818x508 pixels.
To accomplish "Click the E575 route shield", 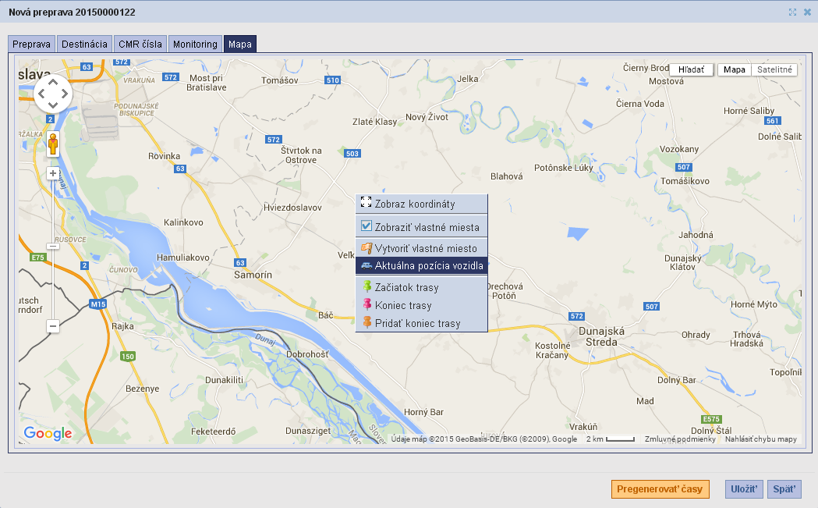I will tap(712, 419).
